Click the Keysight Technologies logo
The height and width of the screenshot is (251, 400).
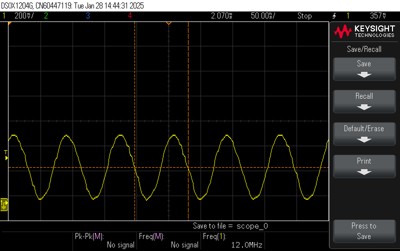[x=364, y=31]
